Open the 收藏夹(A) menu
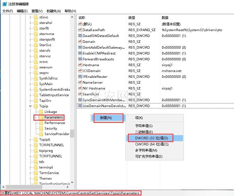 click(53, 11)
